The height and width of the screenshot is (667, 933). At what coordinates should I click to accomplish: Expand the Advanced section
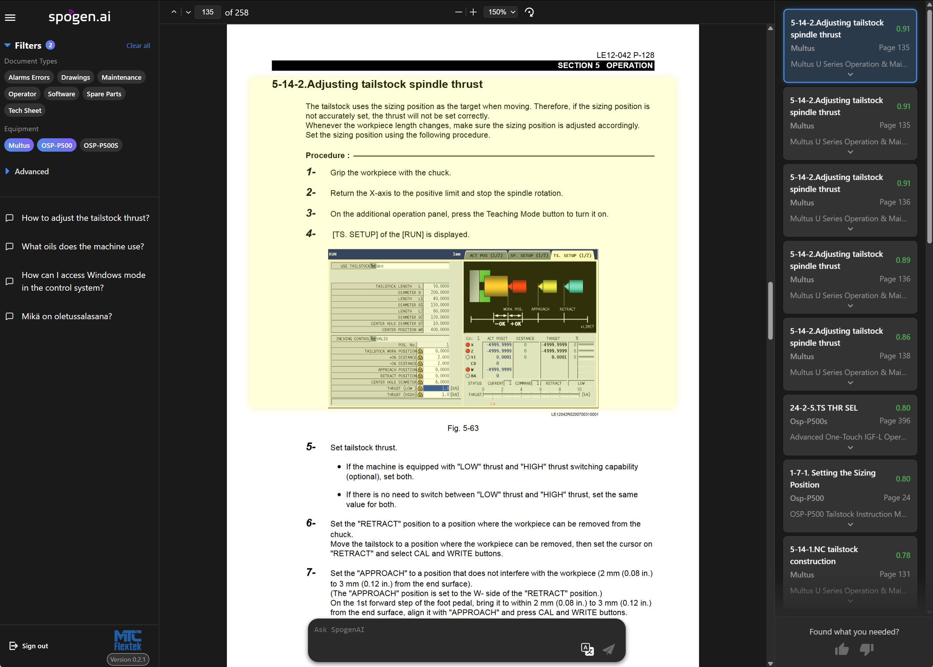(7, 171)
